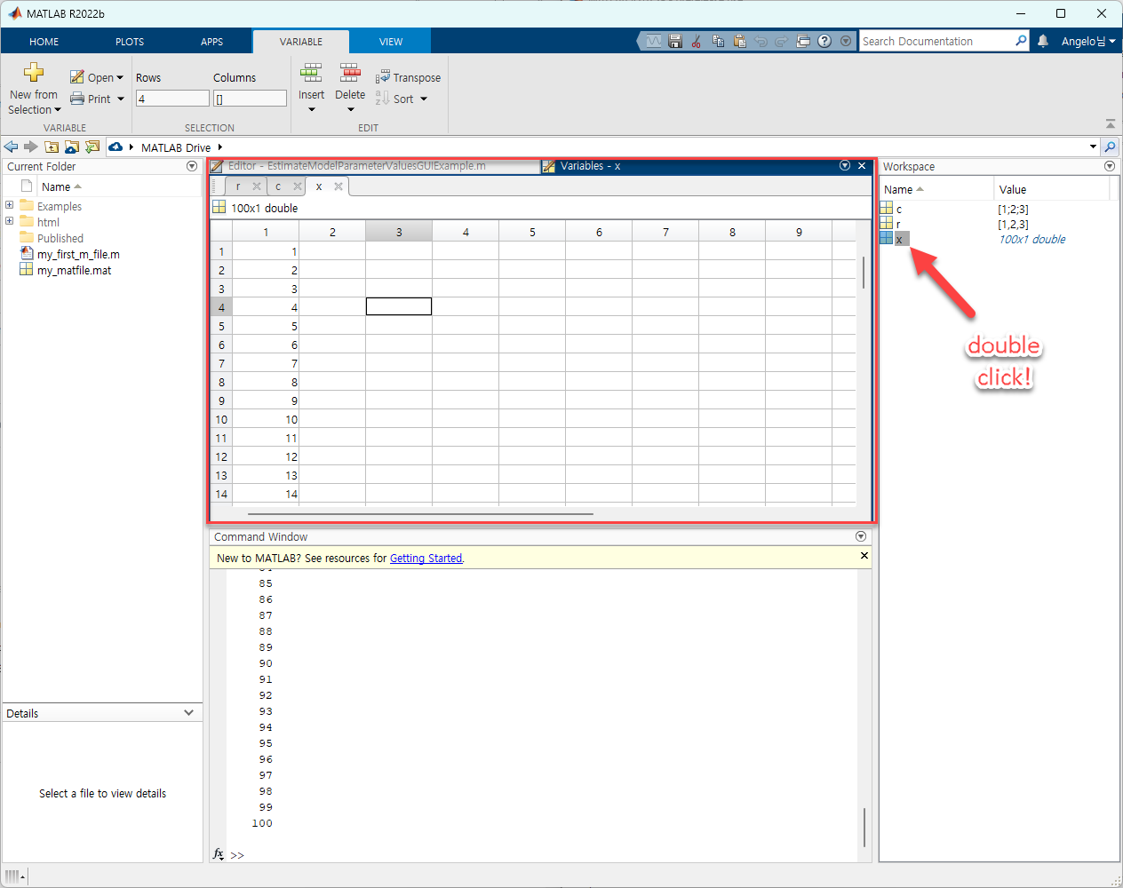
Task: Click the New from Selection plus icon
Action: 34,72
